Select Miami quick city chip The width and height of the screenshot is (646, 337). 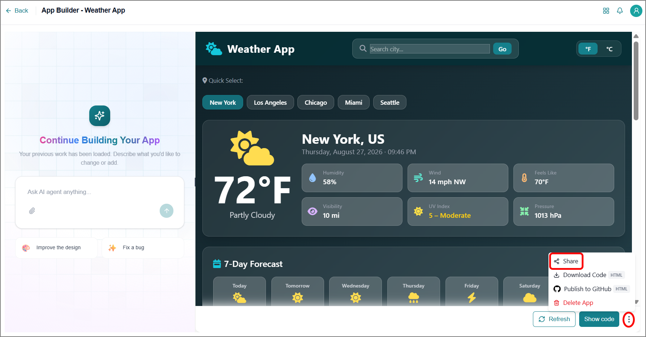point(354,103)
